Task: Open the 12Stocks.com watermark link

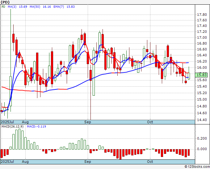Action: coord(196,167)
